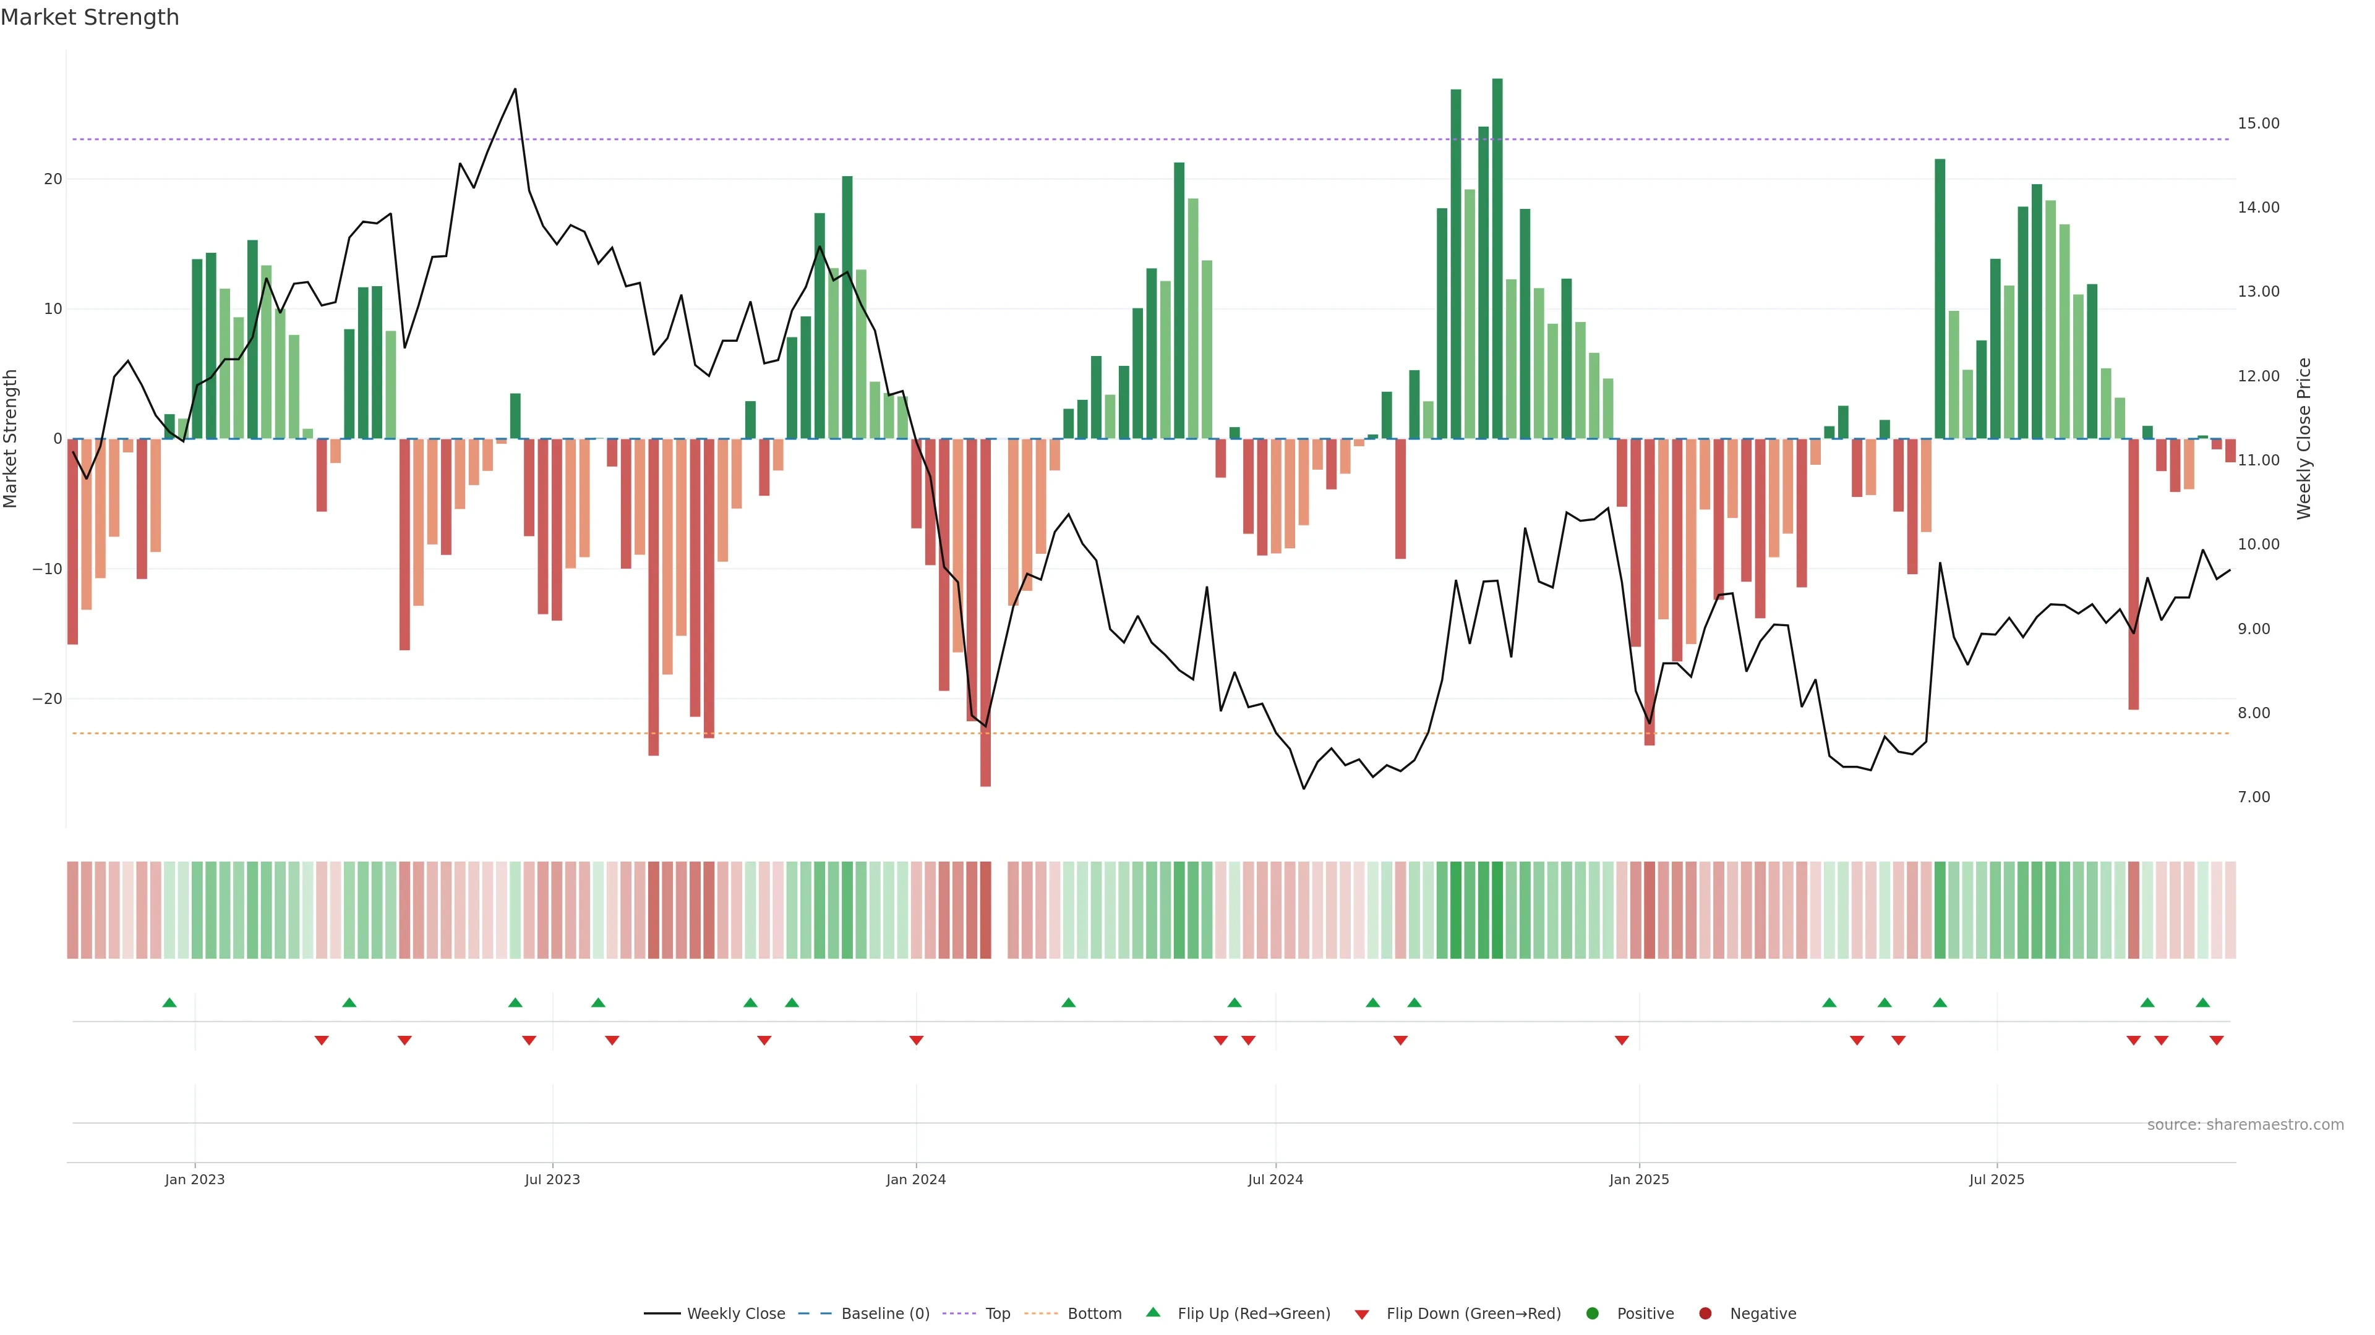
Task: Click the darkest green heatmap strip cell
Action: (x=1497, y=910)
